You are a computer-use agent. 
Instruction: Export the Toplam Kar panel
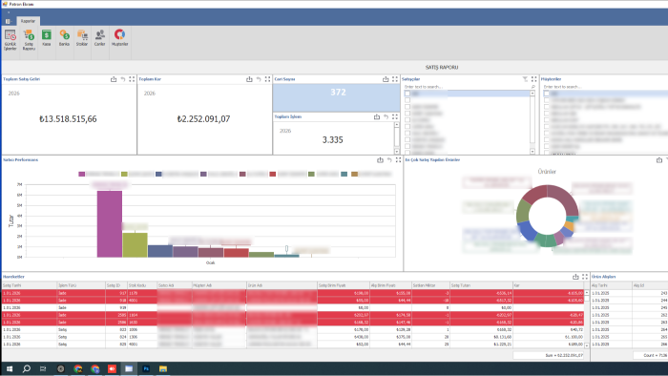click(249, 79)
